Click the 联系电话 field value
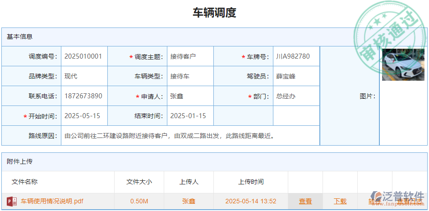The height and width of the screenshot is (211, 429). 83,96
